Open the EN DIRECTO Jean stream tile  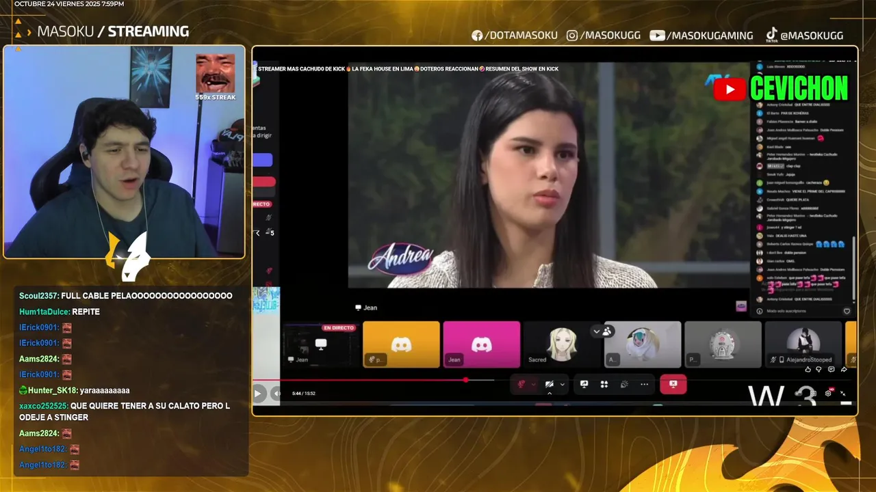(x=320, y=344)
